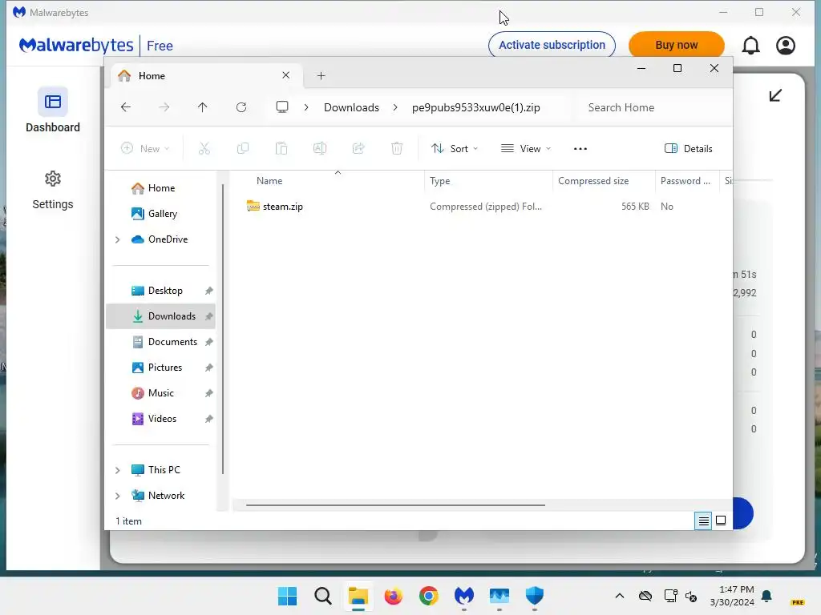Close the Home tab
Image resolution: width=821 pixels, height=615 pixels.
pos(286,75)
